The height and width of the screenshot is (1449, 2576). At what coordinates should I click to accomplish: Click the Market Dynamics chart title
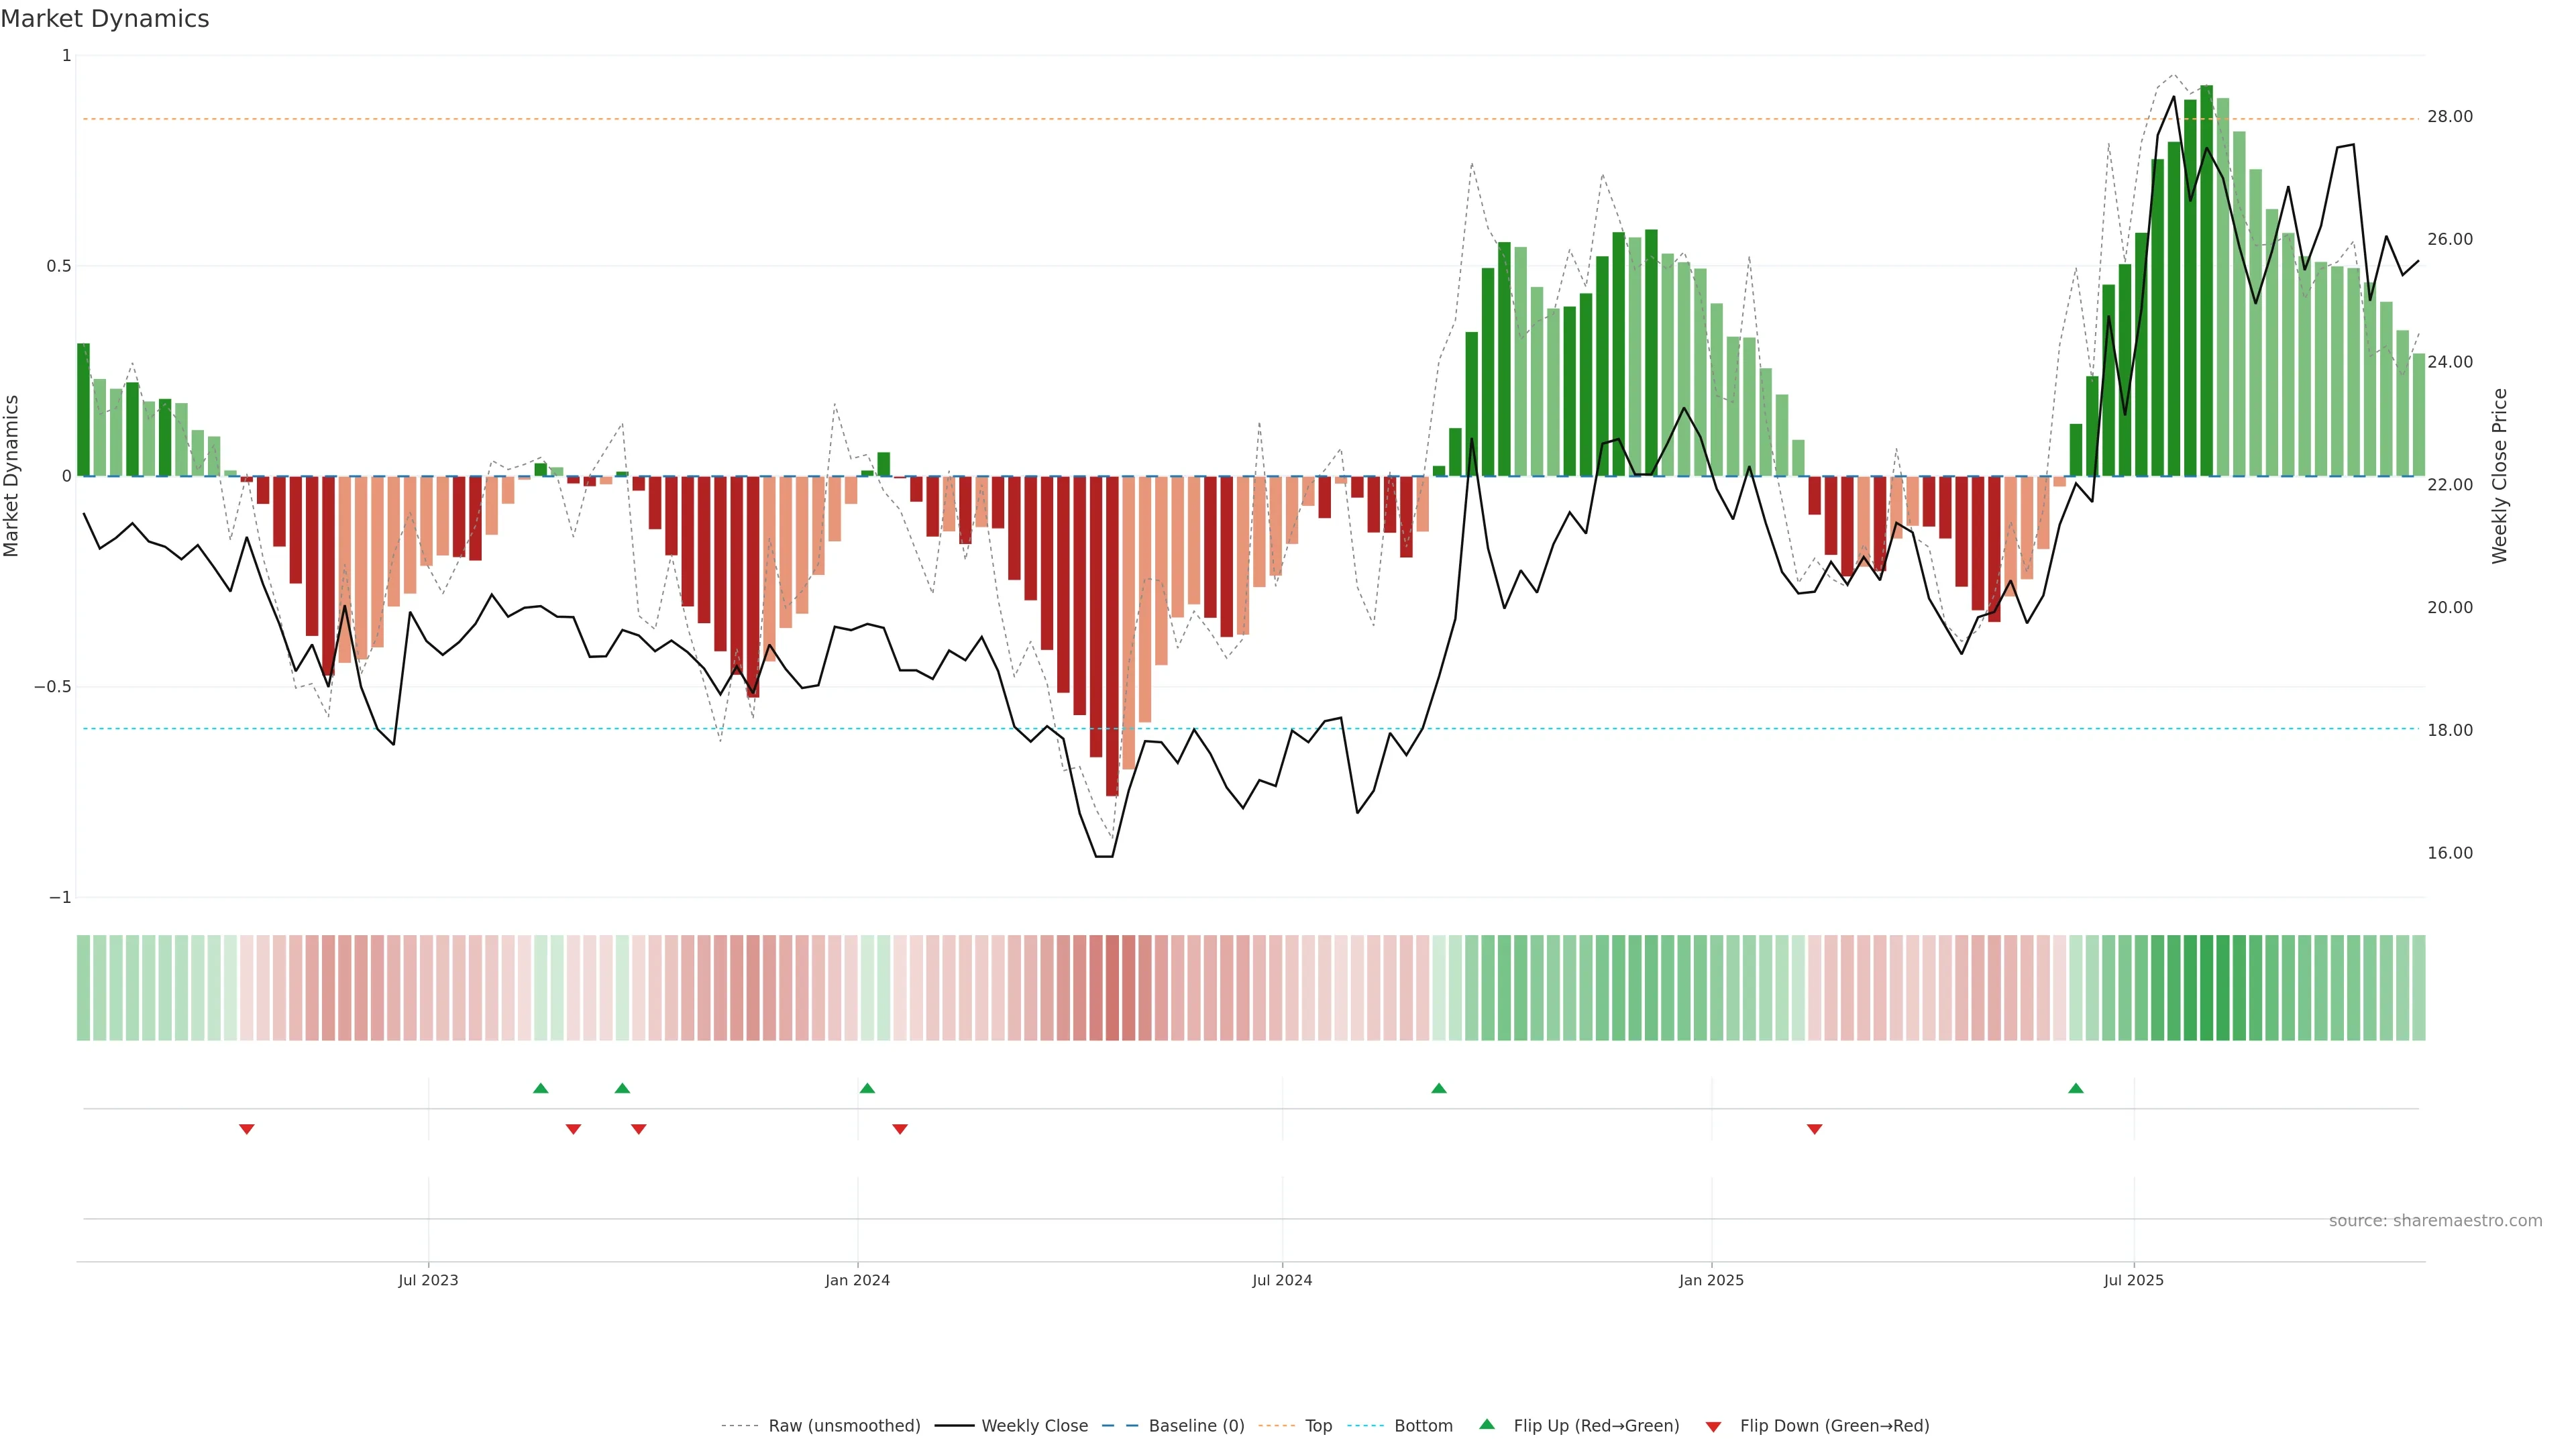105,19
